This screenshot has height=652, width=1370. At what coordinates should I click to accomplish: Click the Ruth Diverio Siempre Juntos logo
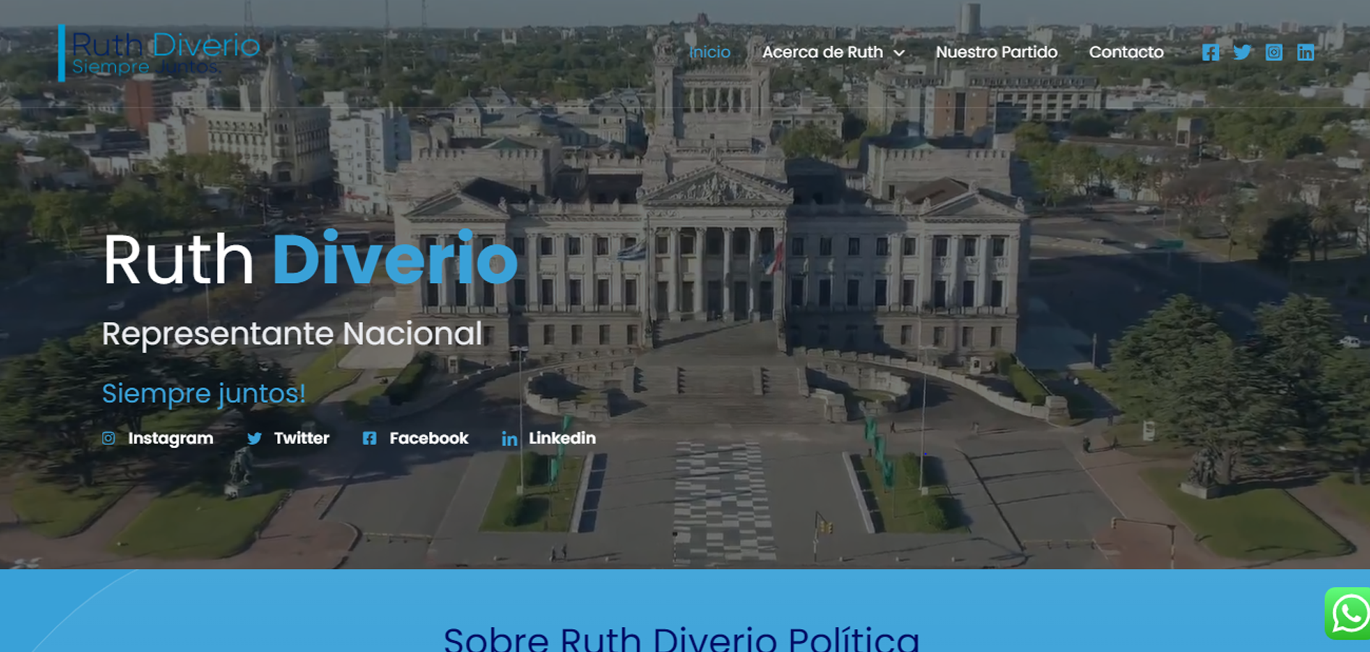(159, 54)
